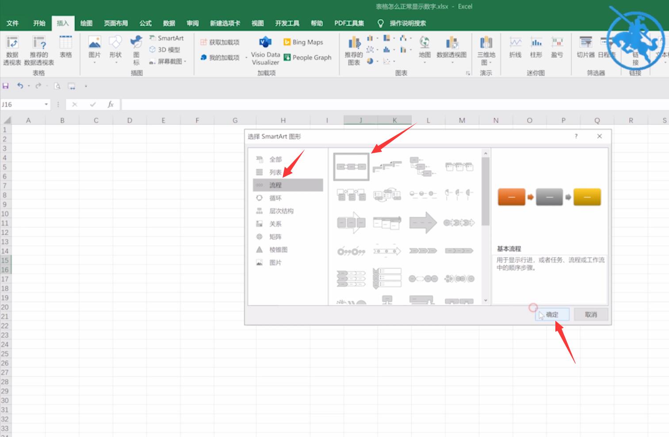Image resolution: width=669 pixels, height=437 pixels.
Task: Open Customize Quick Access Toolbar dropdown
Action: [86, 86]
